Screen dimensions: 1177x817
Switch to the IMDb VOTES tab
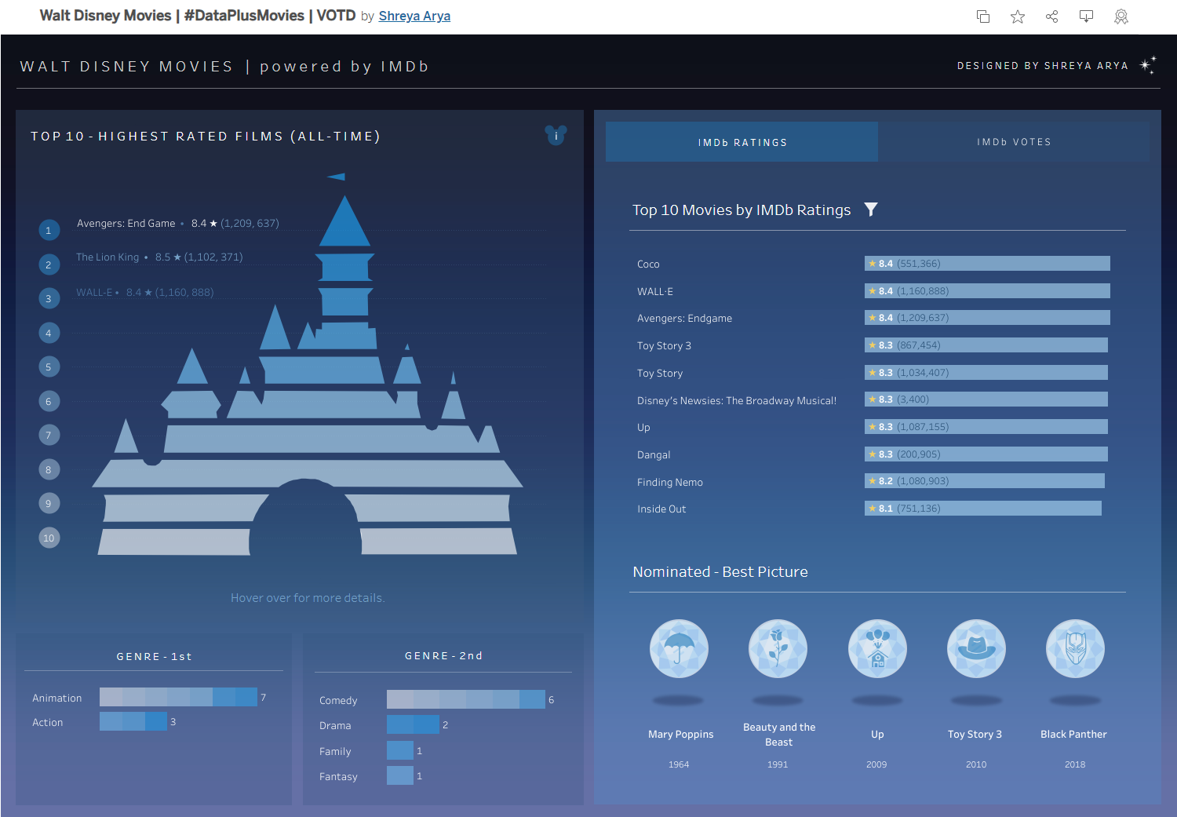[x=1014, y=142]
